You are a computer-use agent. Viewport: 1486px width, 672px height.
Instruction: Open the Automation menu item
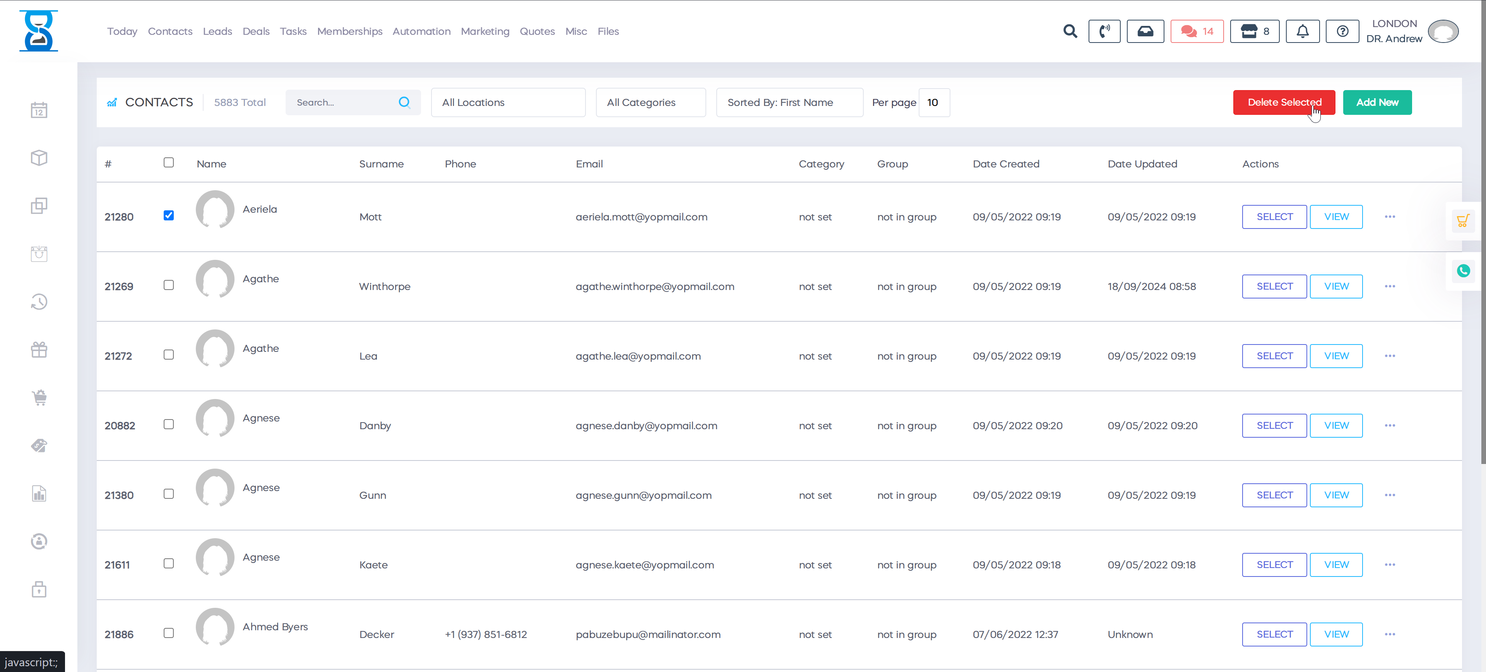[x=421, y=31]
